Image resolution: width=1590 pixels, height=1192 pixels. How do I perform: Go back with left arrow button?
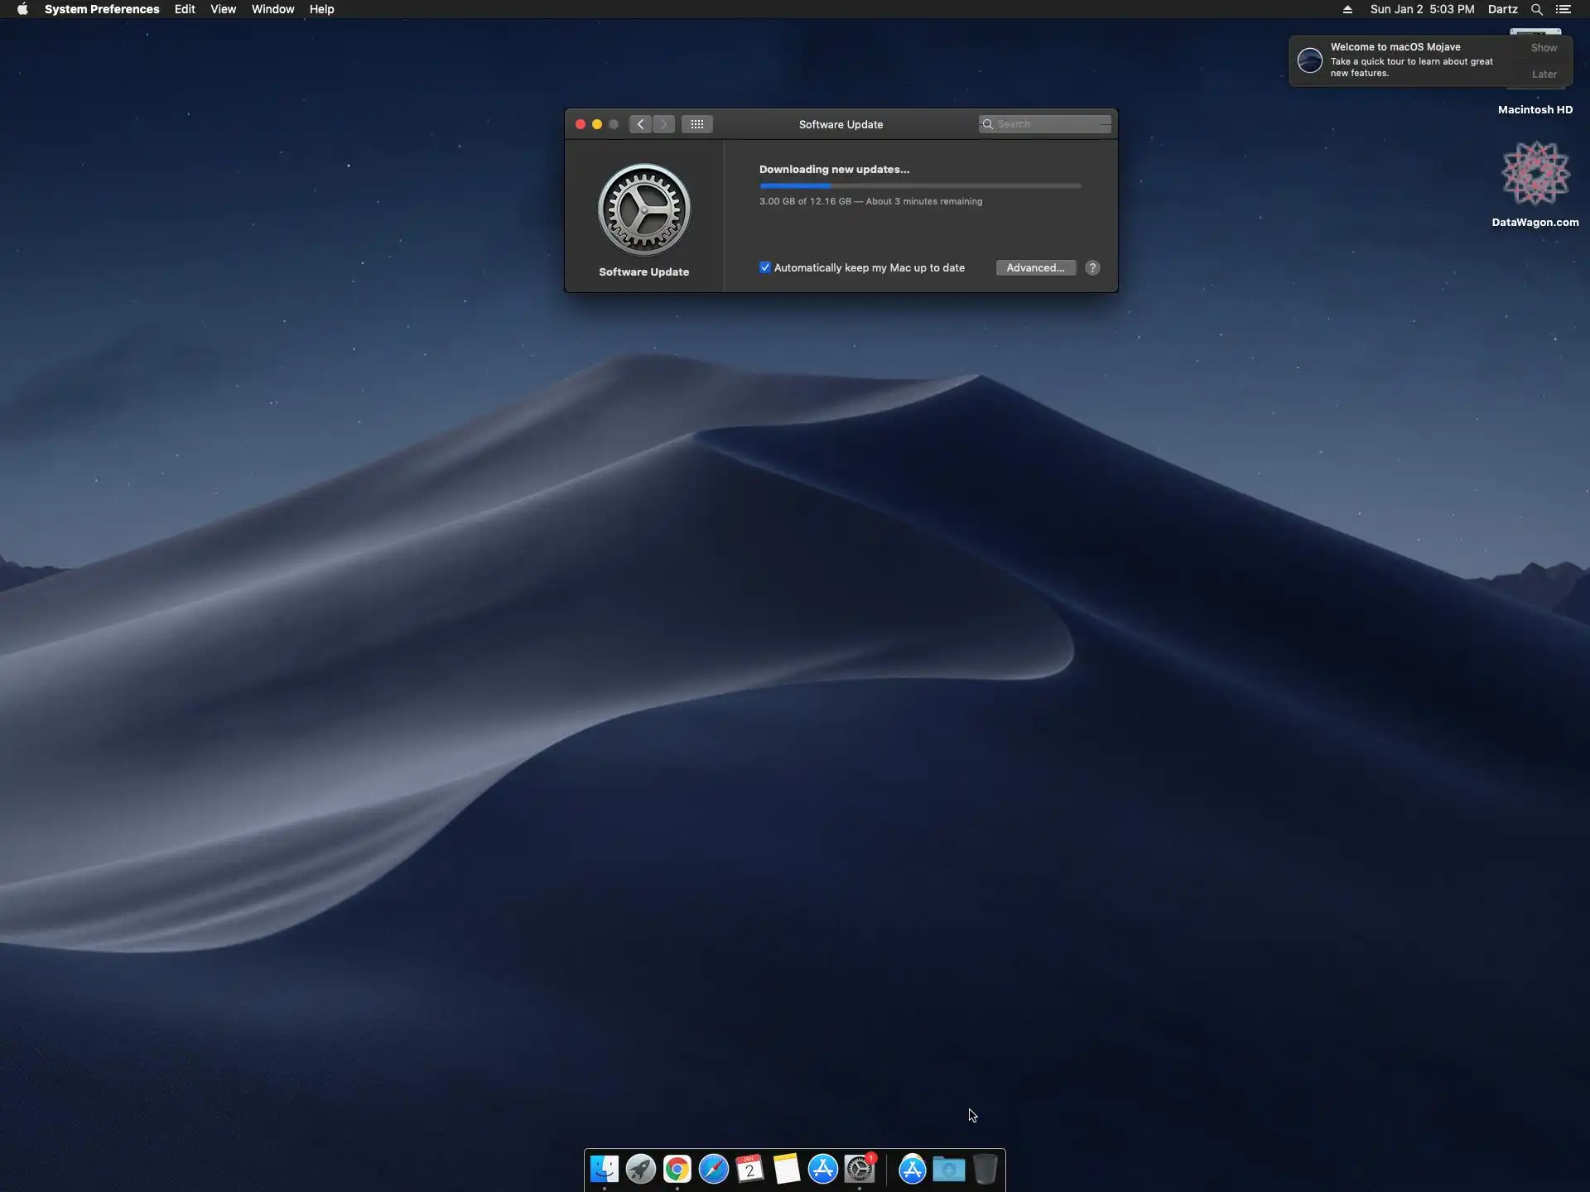pyautogui.click(x=640, y=124)
